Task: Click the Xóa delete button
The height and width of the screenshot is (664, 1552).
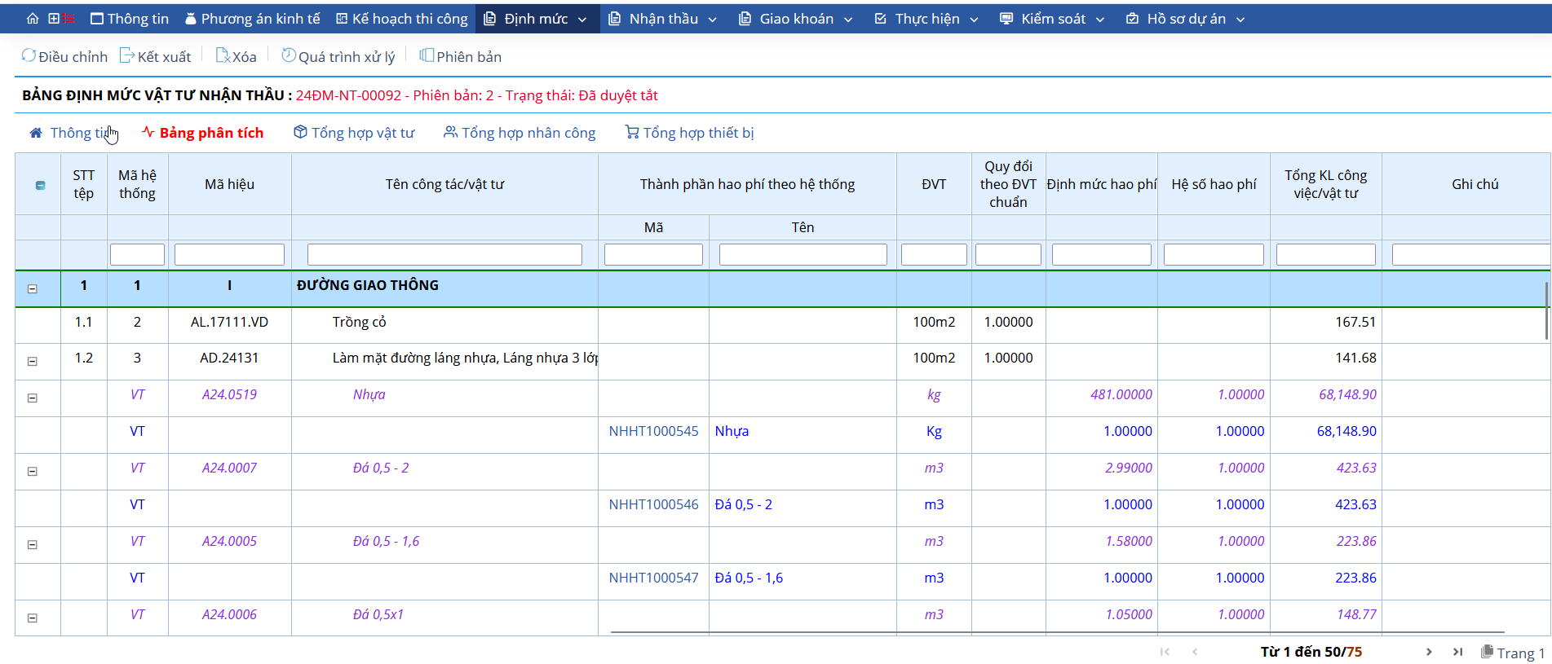Action: click(236, 56)
